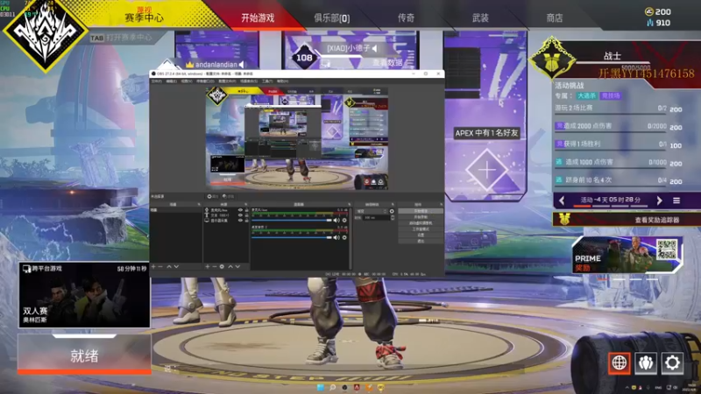Switch to 武装 tab

(x=480, y=18)
